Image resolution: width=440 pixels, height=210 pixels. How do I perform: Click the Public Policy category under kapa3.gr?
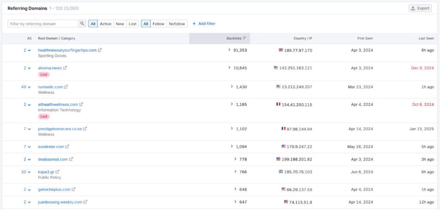click(x=49, y=177)
